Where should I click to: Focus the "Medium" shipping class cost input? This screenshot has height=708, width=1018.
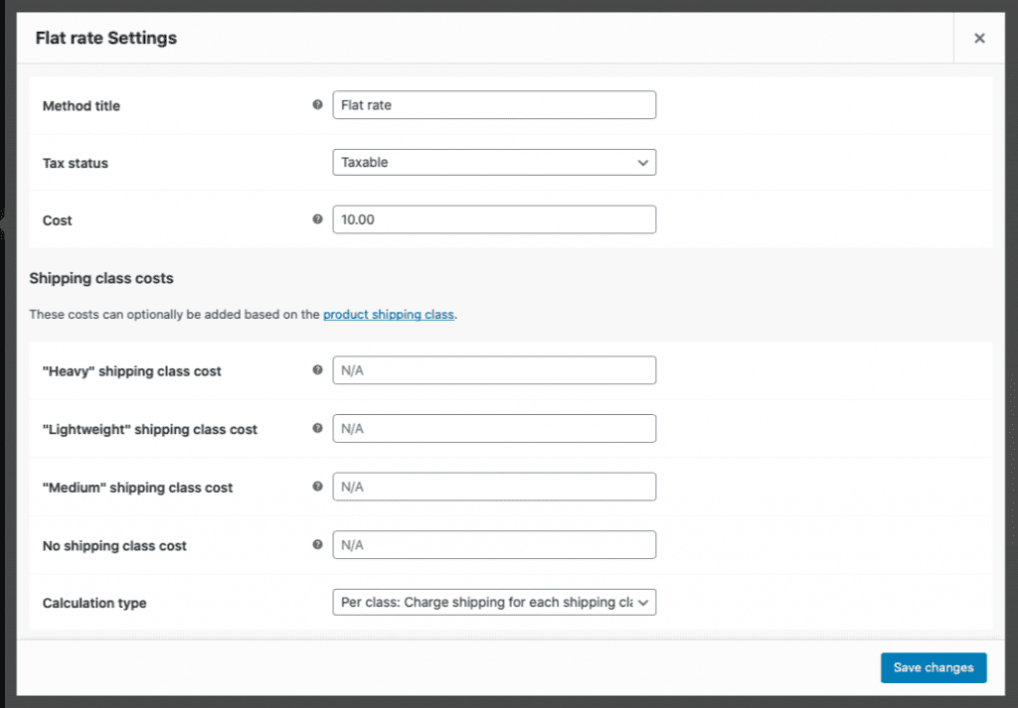494,487
